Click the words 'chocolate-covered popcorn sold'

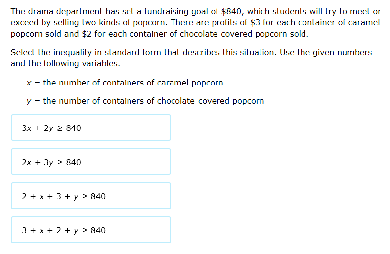(243, 34)
